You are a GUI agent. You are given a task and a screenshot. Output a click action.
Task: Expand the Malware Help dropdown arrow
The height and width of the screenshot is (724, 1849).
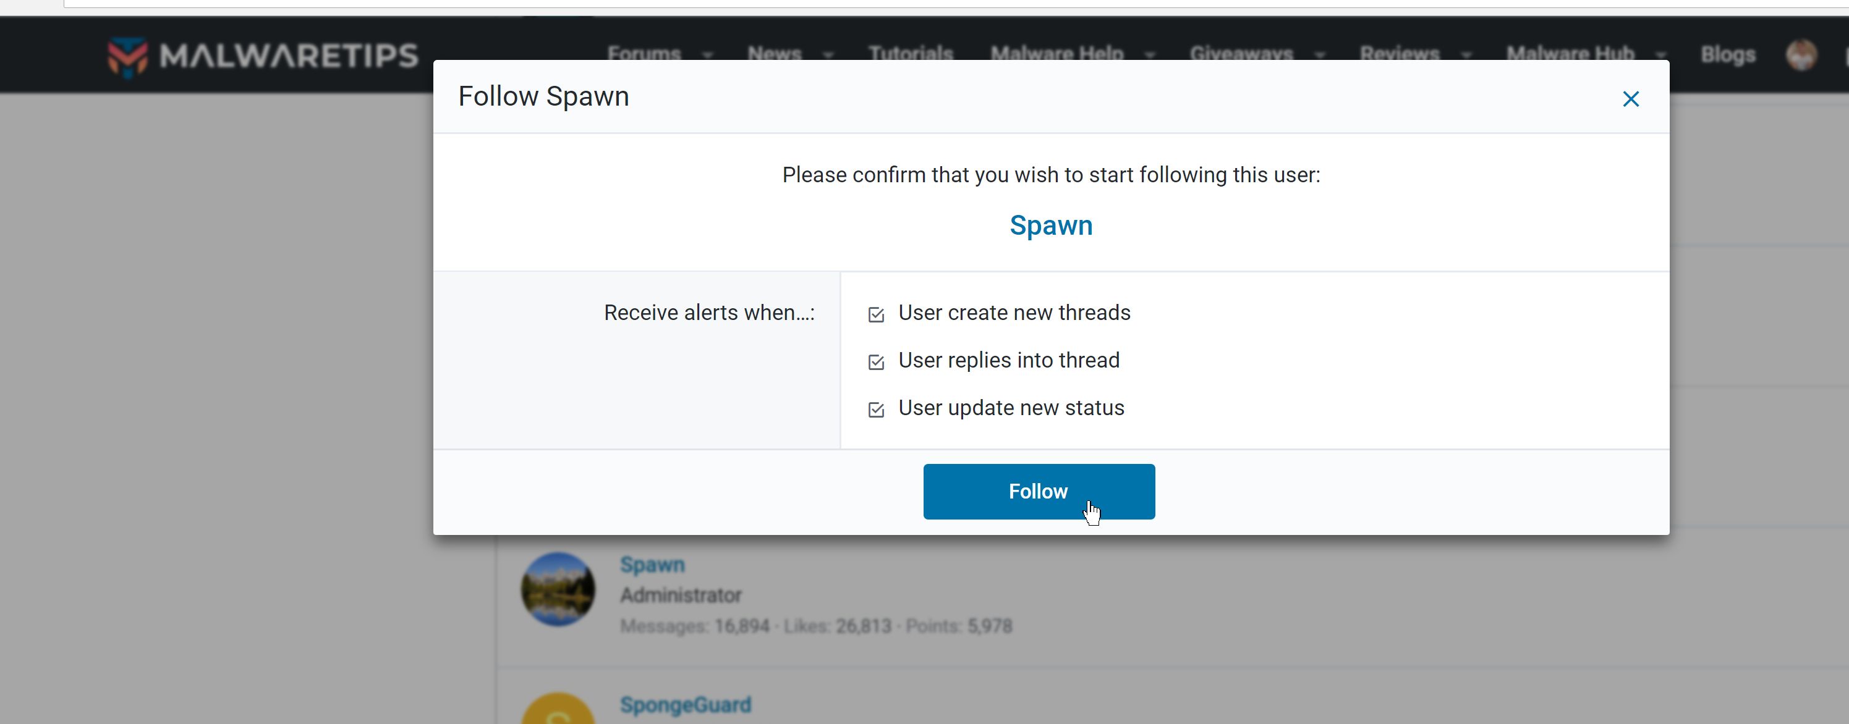1150,54
